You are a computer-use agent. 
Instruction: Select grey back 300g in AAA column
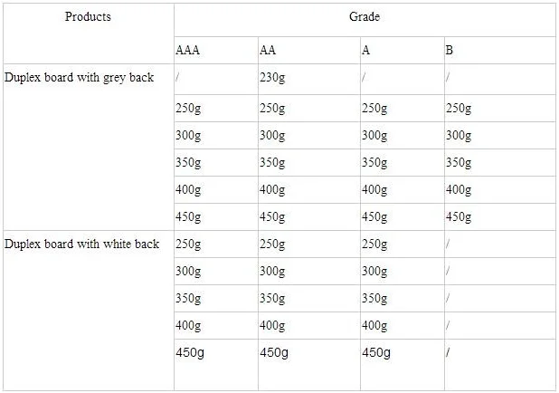point(188,136)
